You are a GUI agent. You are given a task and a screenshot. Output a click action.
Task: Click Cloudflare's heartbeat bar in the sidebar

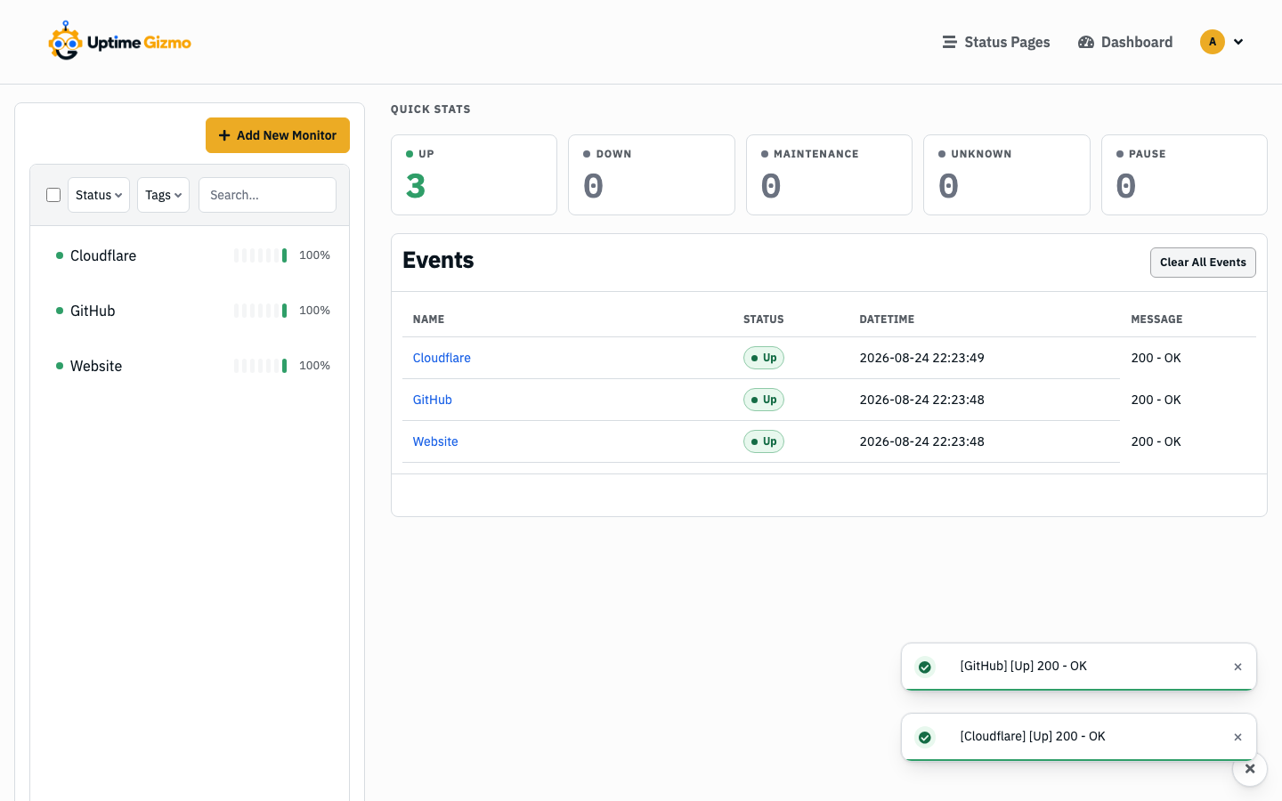coord(260,255)
